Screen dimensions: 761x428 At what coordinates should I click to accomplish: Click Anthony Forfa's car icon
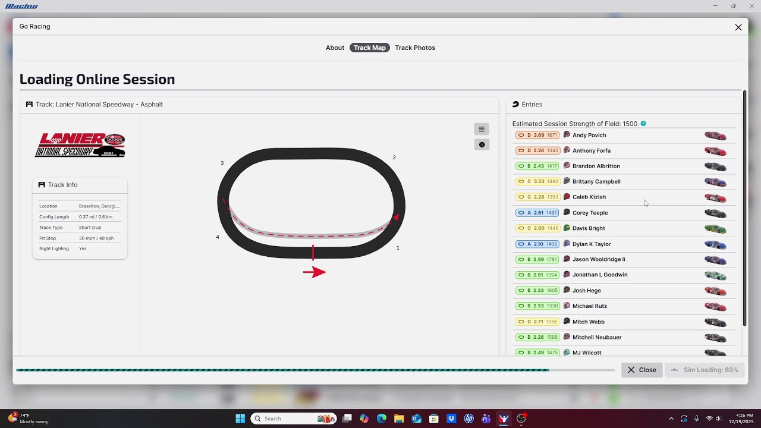click(715, 151)
